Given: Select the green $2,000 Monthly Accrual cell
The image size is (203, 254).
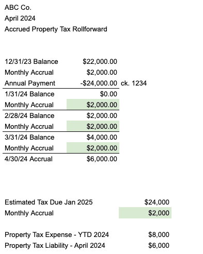Looking at the screenshot, I should coord(145,213).
